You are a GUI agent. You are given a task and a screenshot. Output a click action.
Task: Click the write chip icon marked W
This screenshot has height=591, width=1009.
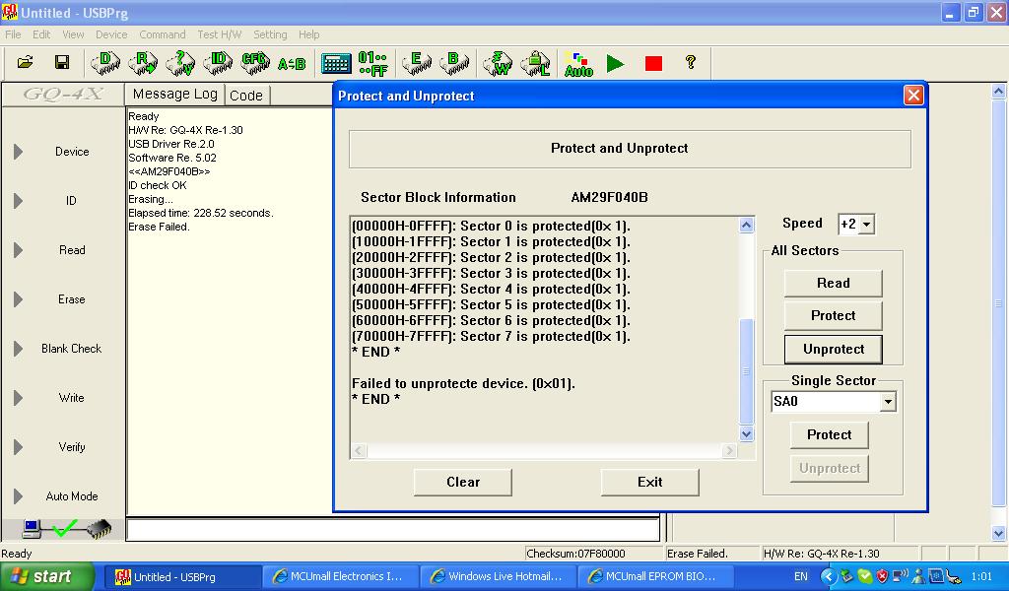click(x=498, y=62)
